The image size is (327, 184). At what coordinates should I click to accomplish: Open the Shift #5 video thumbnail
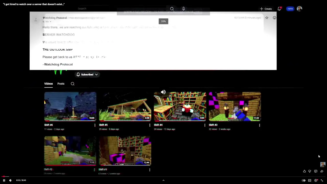coord(125,106)
